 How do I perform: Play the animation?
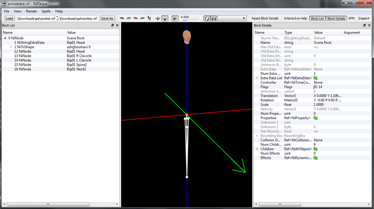pyautogui.click(x=175, y=18)
